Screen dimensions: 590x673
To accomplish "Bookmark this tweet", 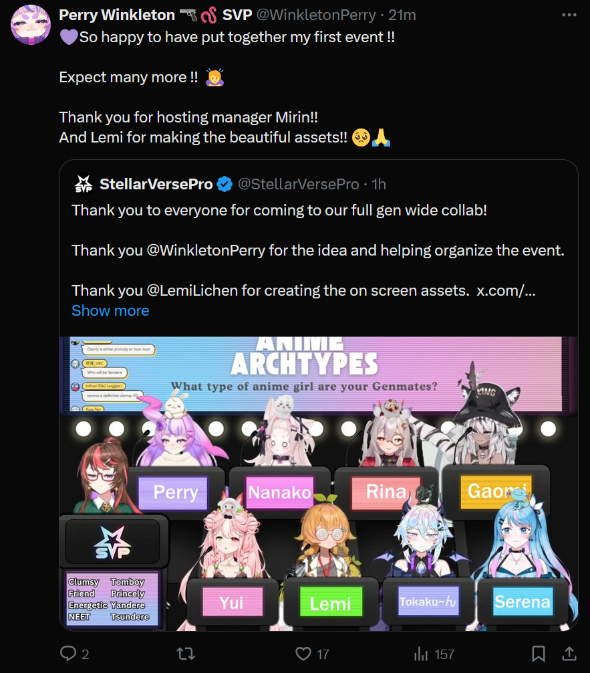I will click(x=539, y=654).
